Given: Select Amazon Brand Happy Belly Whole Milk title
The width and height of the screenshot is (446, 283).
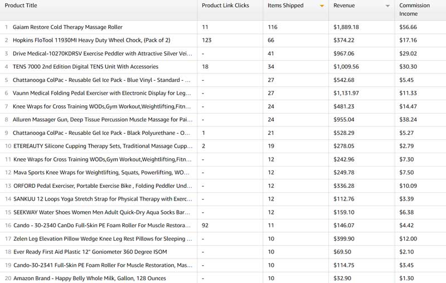Looking at the screenshot, I should point(90,278).
